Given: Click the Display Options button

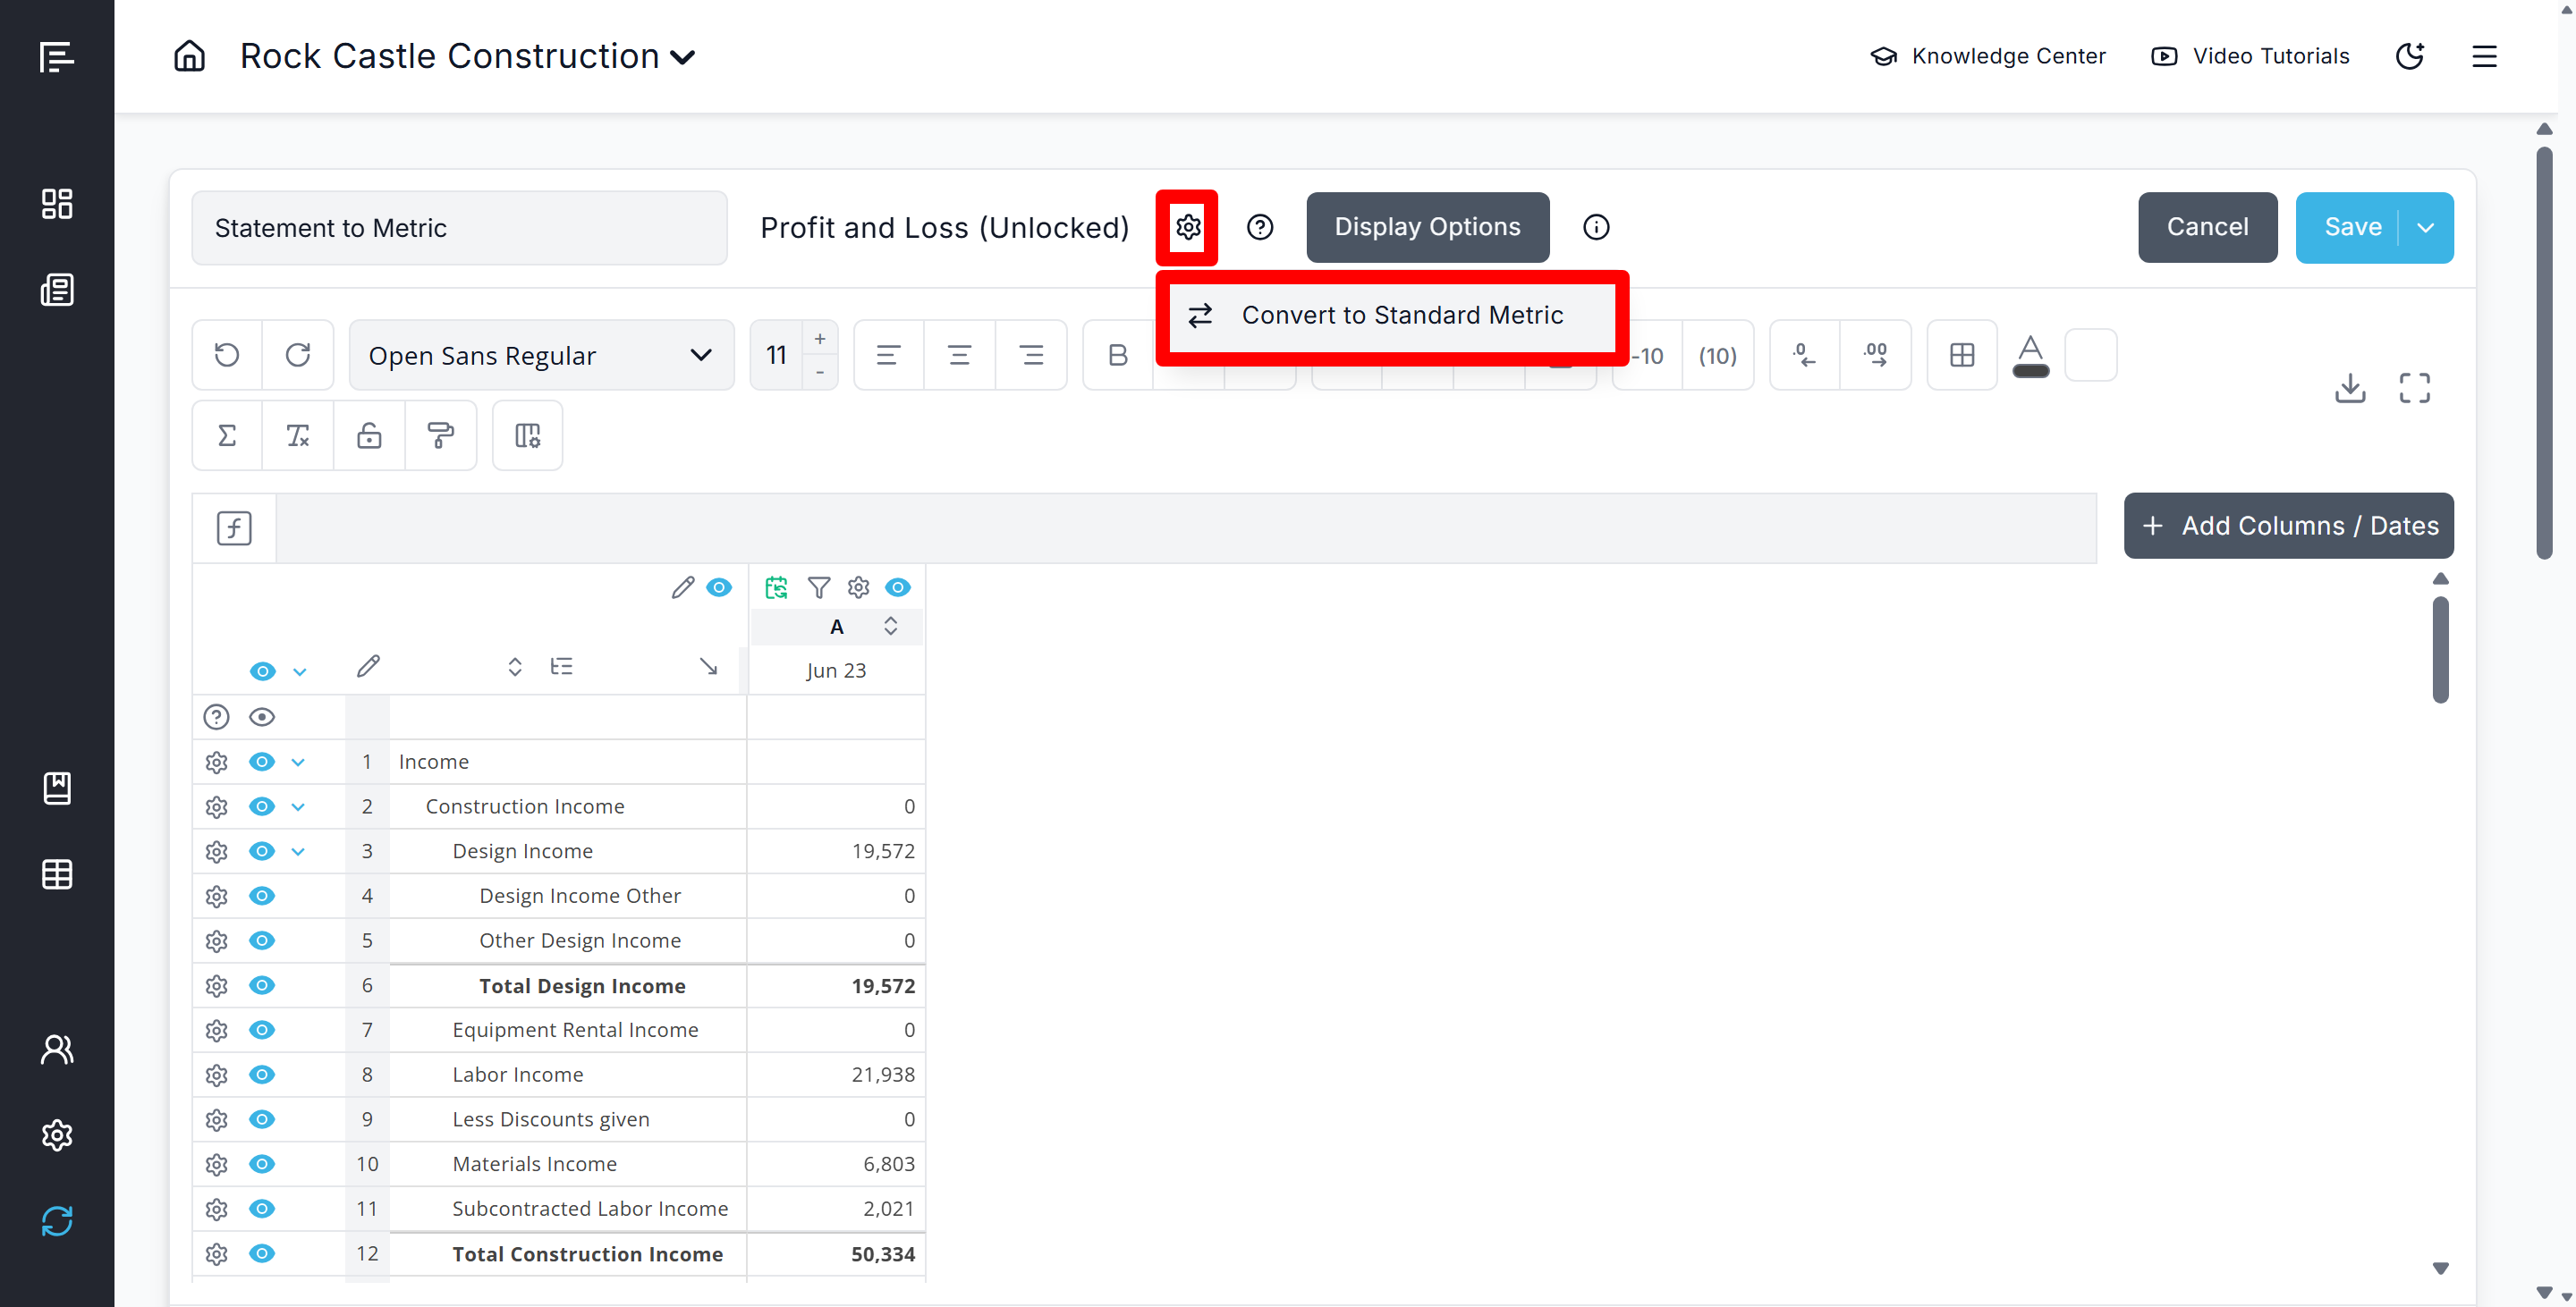Looking at the screenshot, I should coord(1427,227).
